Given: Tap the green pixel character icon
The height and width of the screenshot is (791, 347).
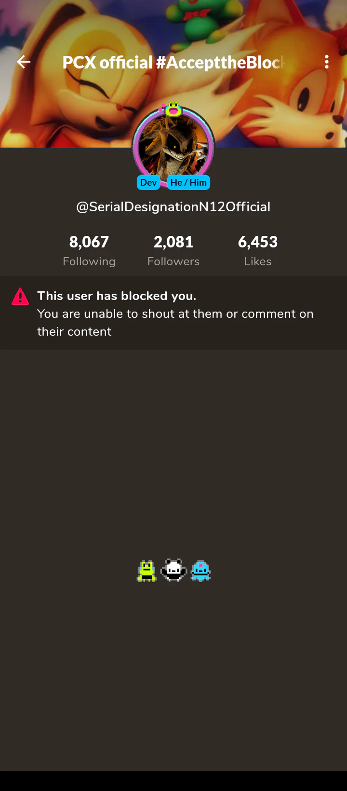Looking at the screenshot, I should 147,571.
